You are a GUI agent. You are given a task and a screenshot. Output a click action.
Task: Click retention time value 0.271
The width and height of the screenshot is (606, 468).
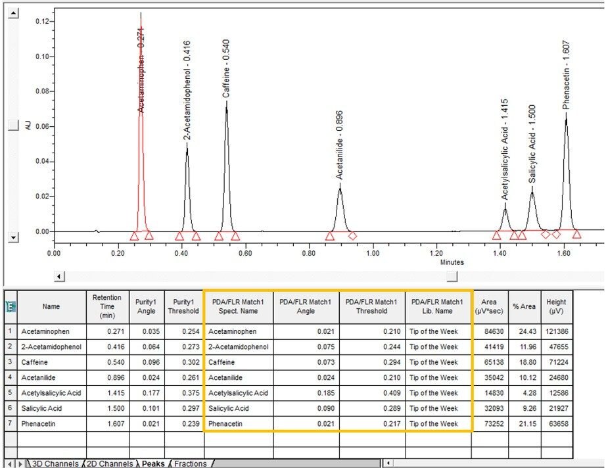coord(116,331)
